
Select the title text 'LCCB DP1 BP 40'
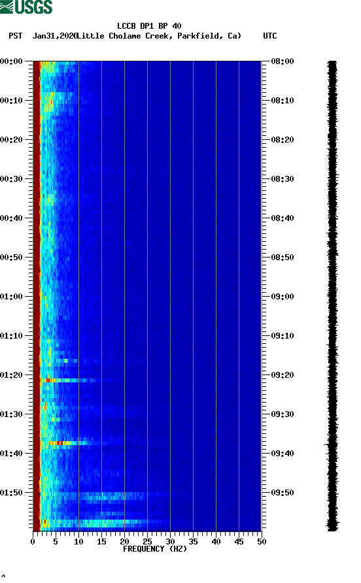[149, 26]
